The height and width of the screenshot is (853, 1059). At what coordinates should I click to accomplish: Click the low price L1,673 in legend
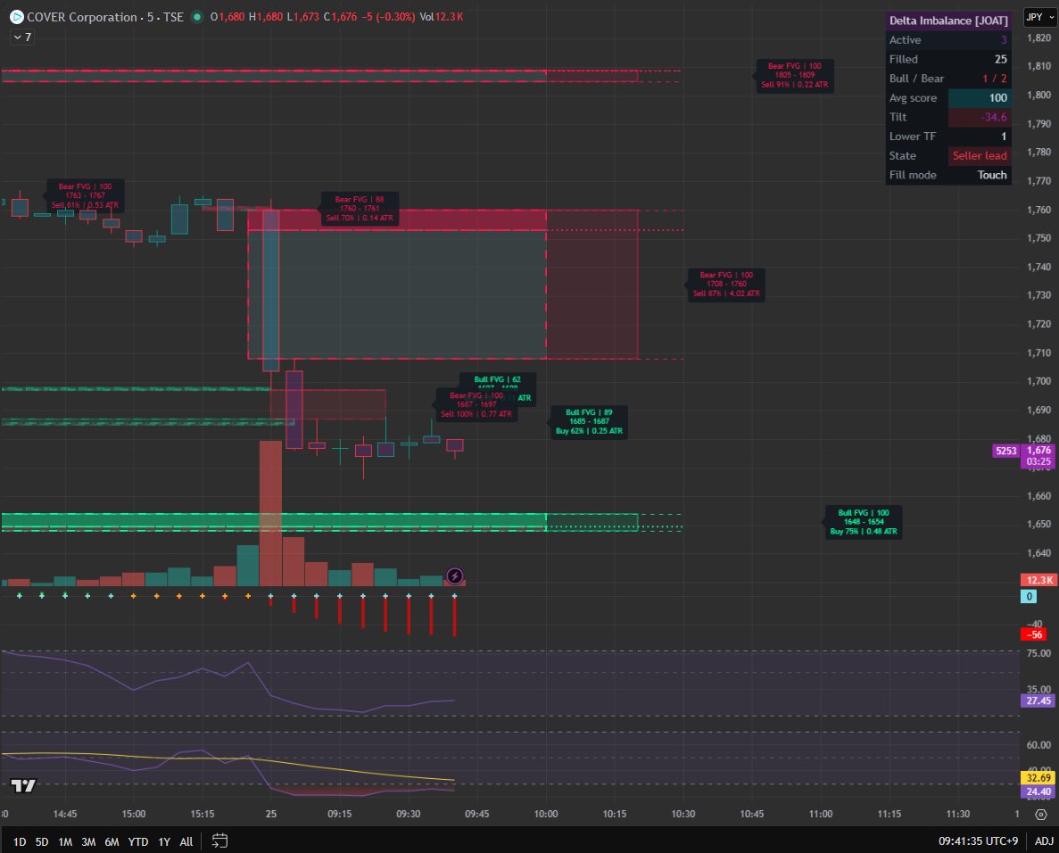pos(302,17)
